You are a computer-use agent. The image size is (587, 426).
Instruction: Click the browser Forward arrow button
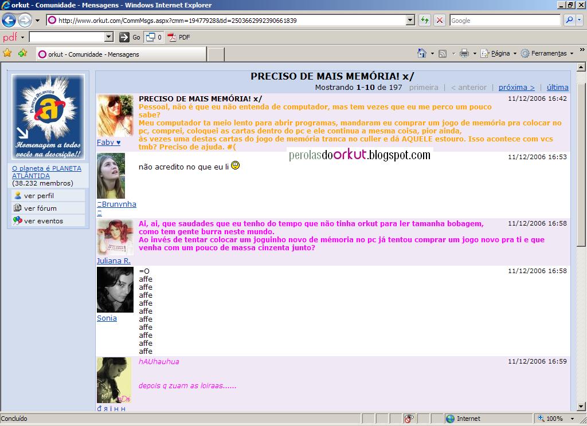pyautogui.click(x=25, y=20)
